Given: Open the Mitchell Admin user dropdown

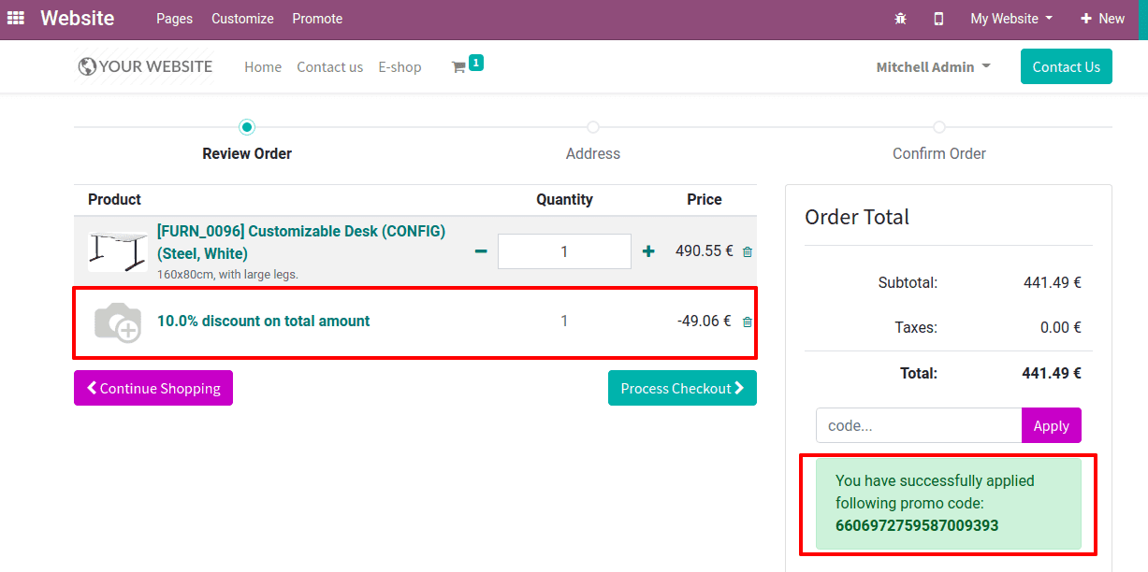Looking at the screenshot, I should (x=933, y=67).
